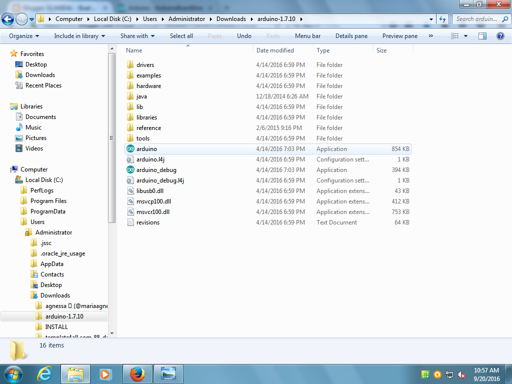Select the reference folder row
Viewport: 512px width, 384px height.
(268, 127)
